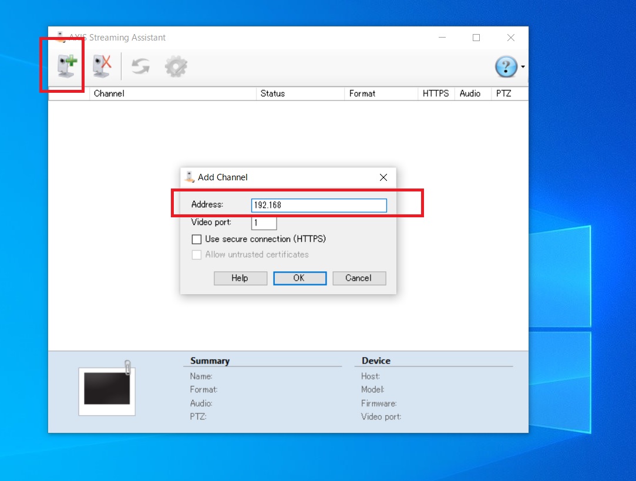The height and width of the screenshot is (481, 636).
Task: Click the Channel column header
Action: point(173,94)
